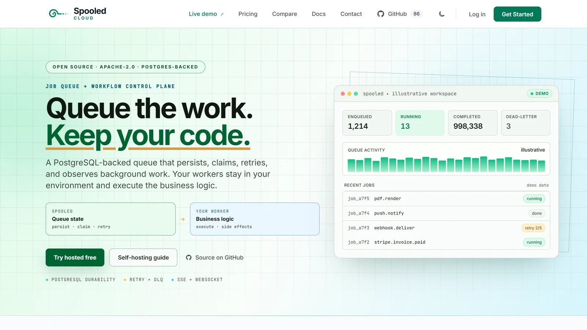587x330 pixels.
Task: Open the Live demo link
Action: pyautogui.click(x=206, y=14)
